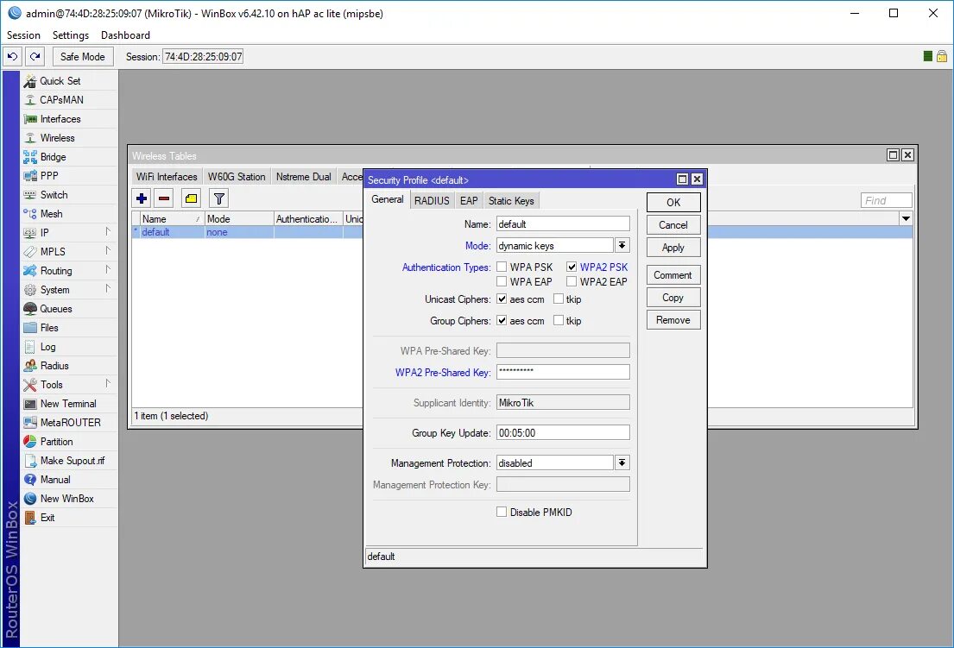Open Switch in sidebar

(54, 195)
